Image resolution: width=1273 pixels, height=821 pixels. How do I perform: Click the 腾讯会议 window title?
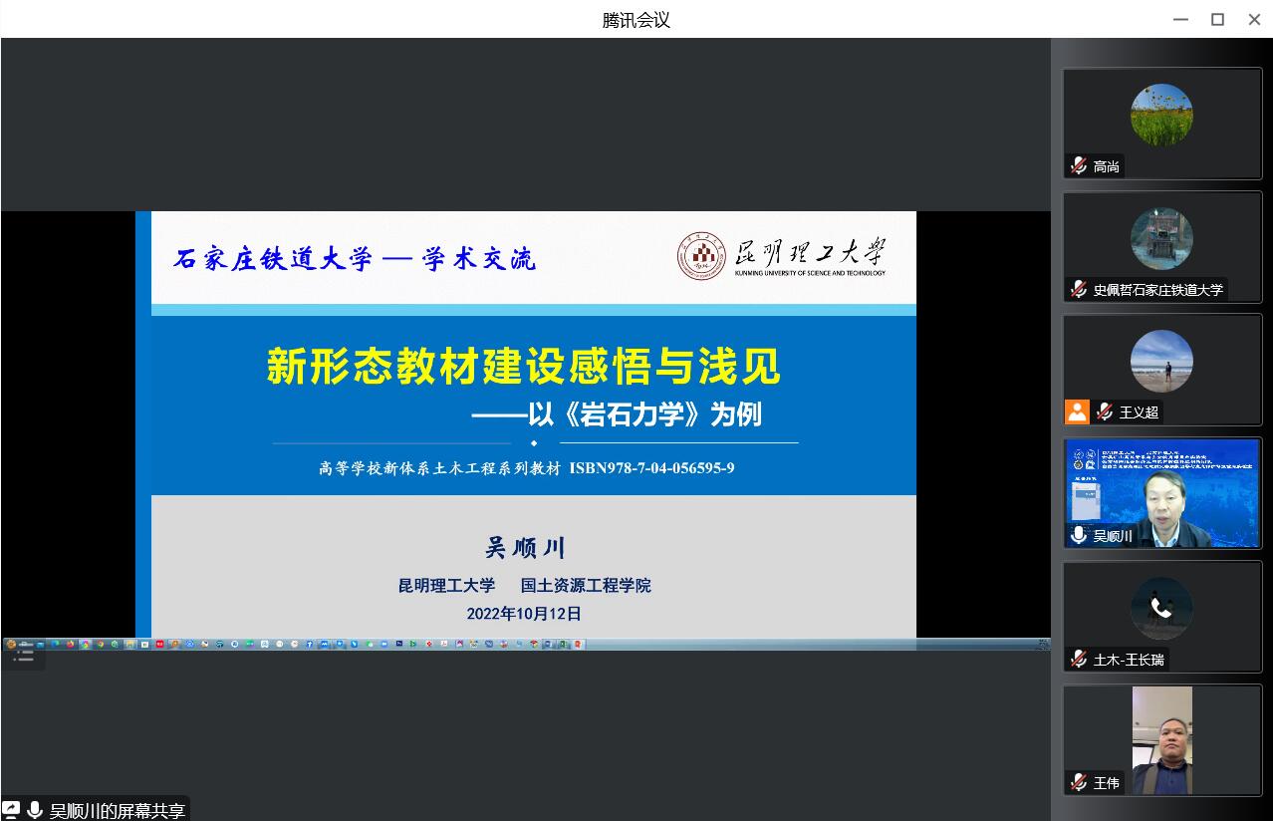click(636, 20)
